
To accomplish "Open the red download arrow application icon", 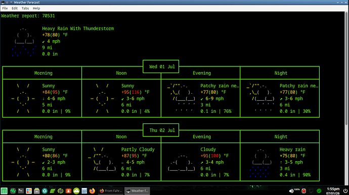I will tap(68, 191).
